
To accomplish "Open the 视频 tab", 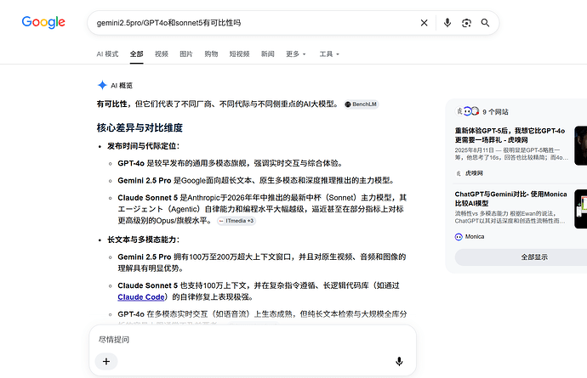I will (162, 54).
